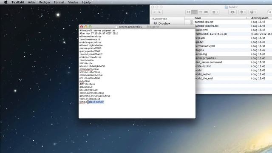Switch Finder to icon view

(189, 12)
